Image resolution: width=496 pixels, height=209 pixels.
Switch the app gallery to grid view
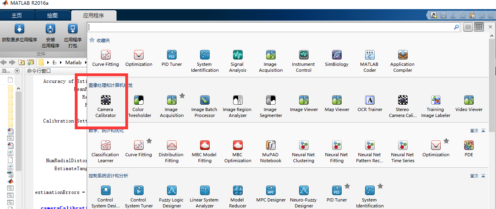click(x=478, y=27)
